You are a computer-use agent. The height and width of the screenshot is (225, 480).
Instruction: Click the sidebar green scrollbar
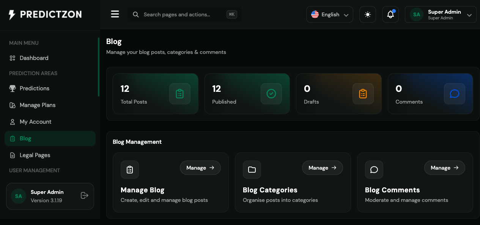pyautogui.click(x=99, y=67)
